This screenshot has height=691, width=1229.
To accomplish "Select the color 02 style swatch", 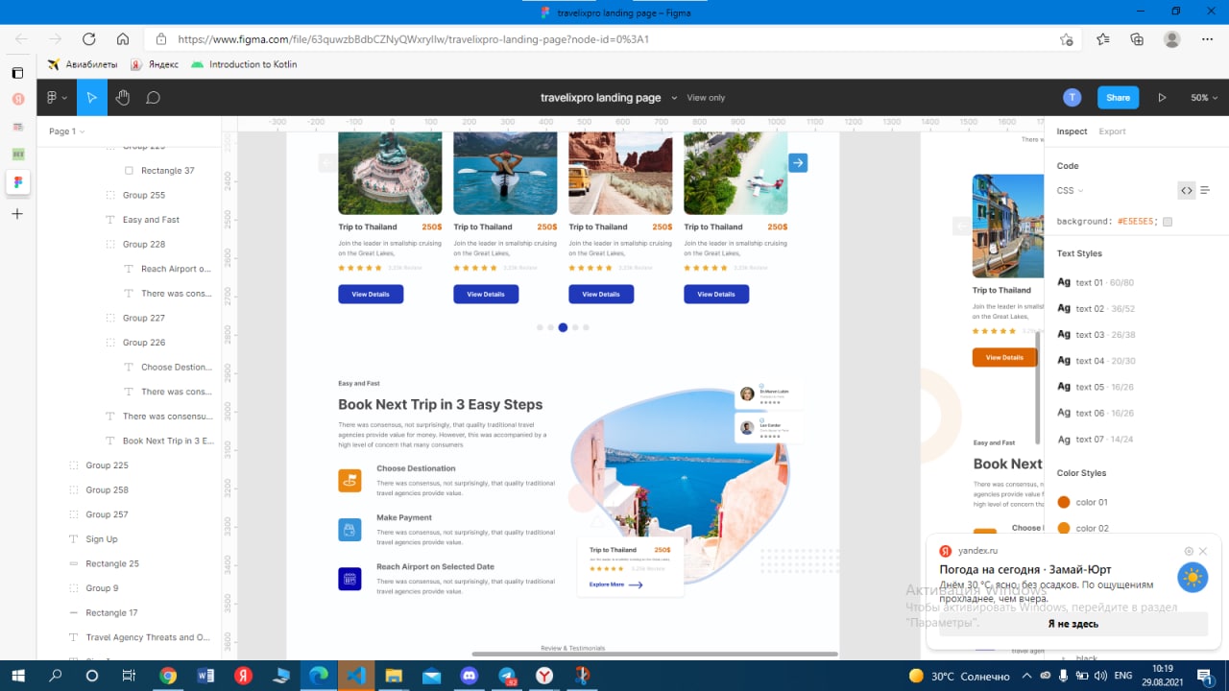I will pos(1063,528).
